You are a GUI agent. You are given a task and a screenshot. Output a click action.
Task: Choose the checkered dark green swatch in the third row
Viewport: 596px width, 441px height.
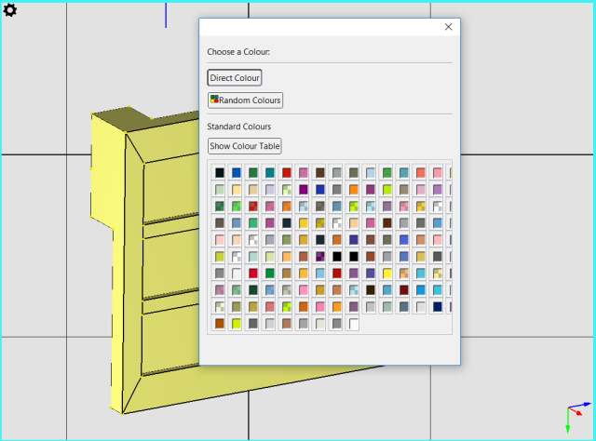[x=220, y=207]
